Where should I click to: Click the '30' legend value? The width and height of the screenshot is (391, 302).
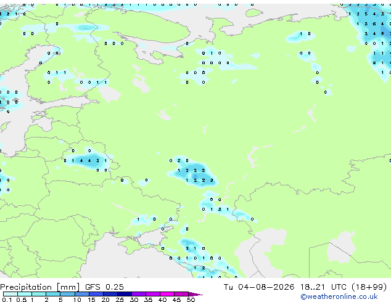tap(134, 300)
